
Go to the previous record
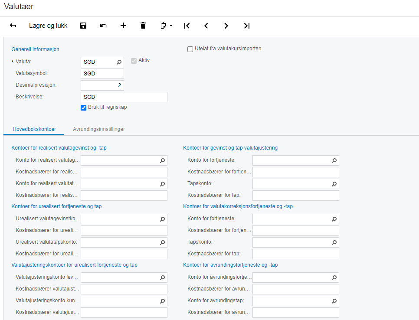tap(206, 26)
